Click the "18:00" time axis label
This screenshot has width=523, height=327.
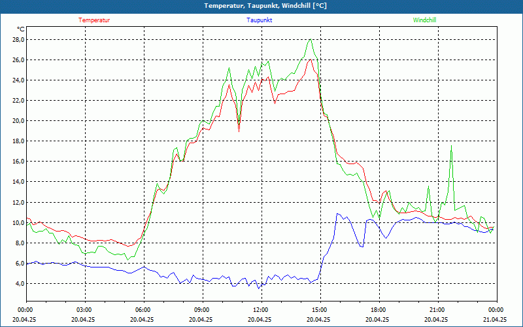[x=379, y=310]
